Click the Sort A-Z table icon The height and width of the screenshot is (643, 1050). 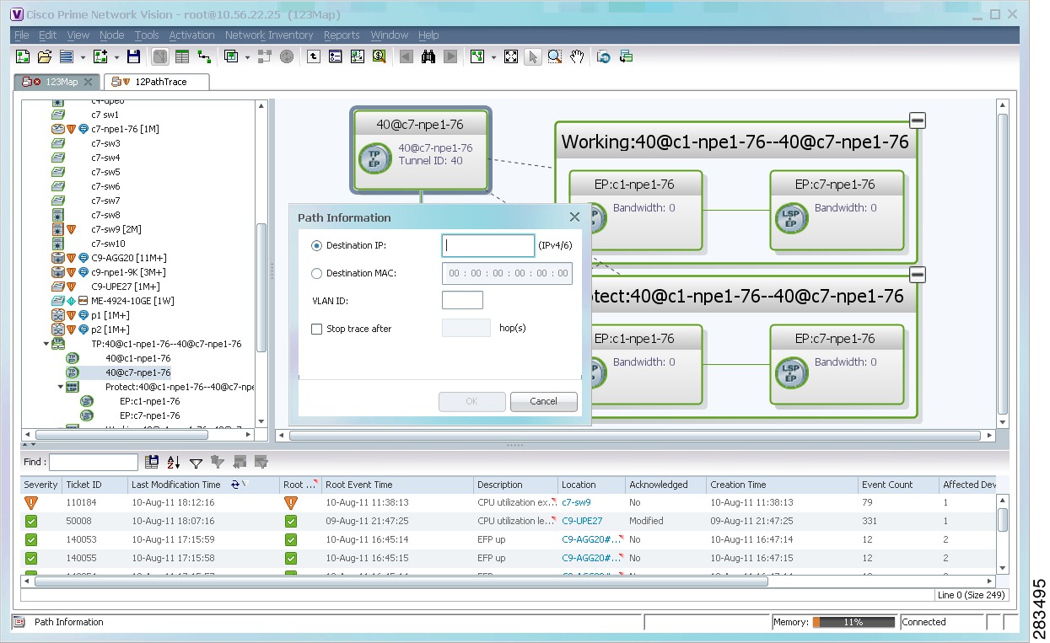(174, 462)
